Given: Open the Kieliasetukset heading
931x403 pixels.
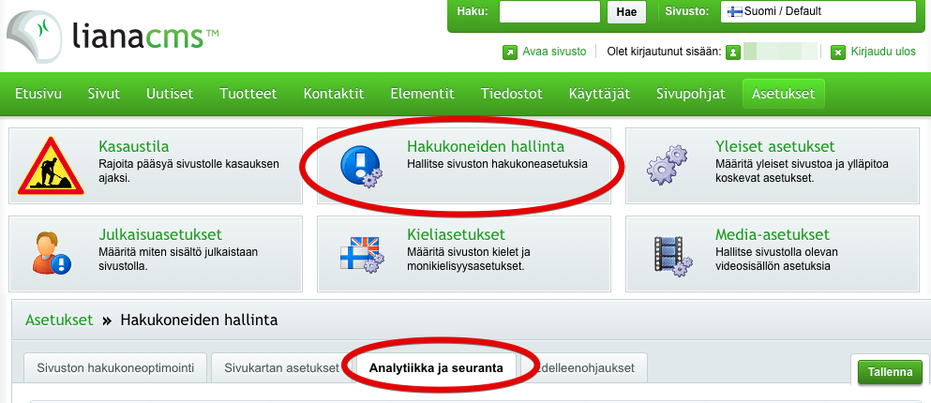Looking at the screenshot, I should click(456, 234).
